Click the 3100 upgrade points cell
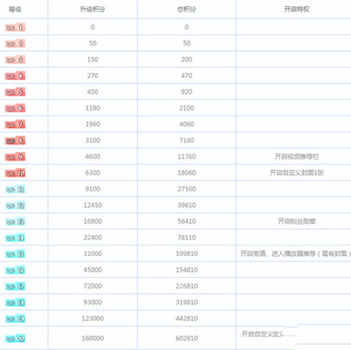The width and height of the screenshot is (351, 350). pyautogui.click(x=92, y=140)
